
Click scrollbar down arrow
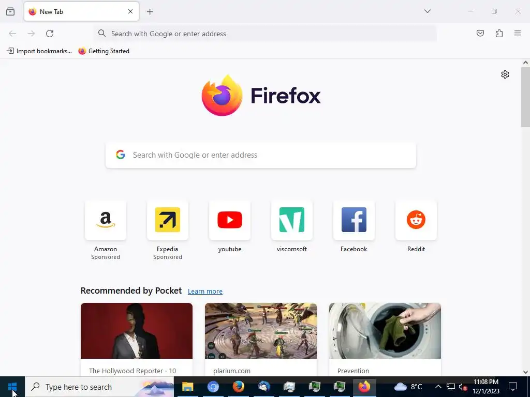point(525,372)
